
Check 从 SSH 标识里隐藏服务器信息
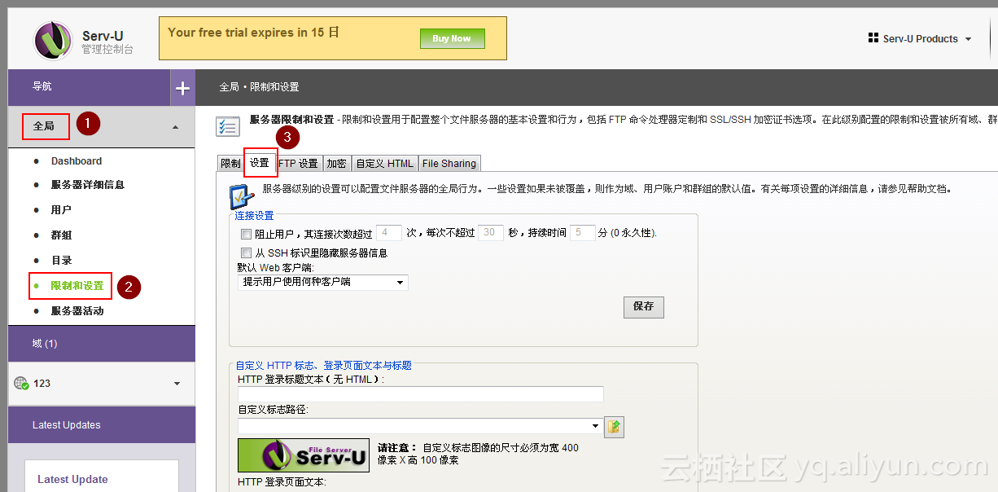point(246,253)
